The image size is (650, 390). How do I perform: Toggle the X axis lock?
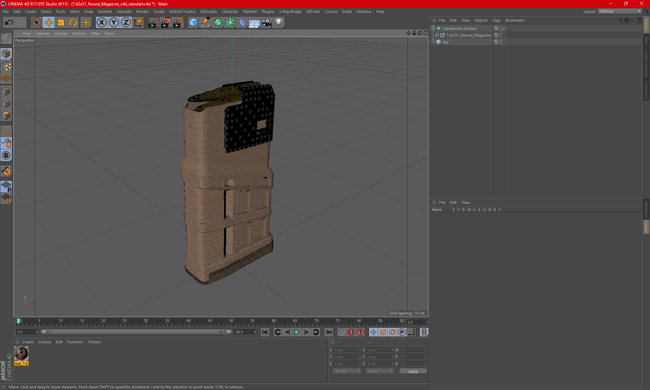(101, 23)
